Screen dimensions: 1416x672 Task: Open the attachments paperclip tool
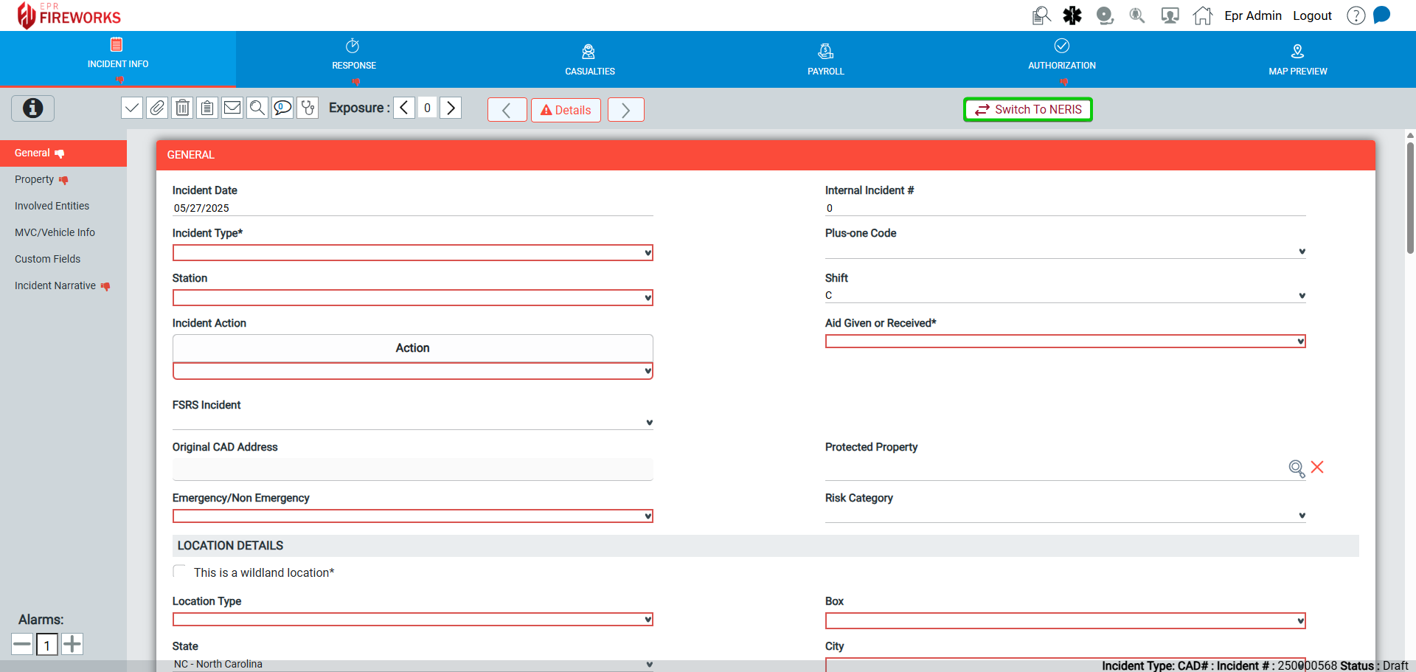157,108
